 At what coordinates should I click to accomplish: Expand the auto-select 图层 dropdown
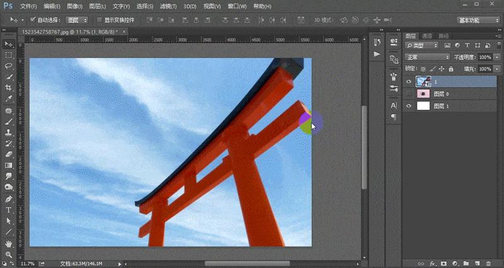tap(77, 20)
